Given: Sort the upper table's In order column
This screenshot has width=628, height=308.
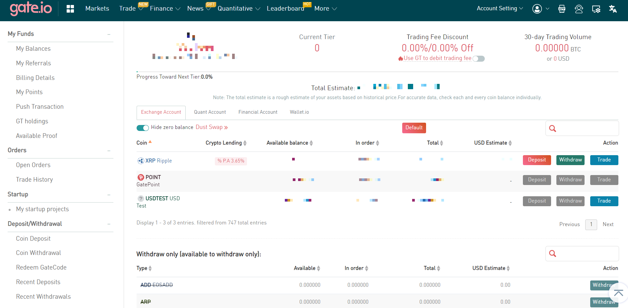Looking at the screenshot, I should [378, 143].
